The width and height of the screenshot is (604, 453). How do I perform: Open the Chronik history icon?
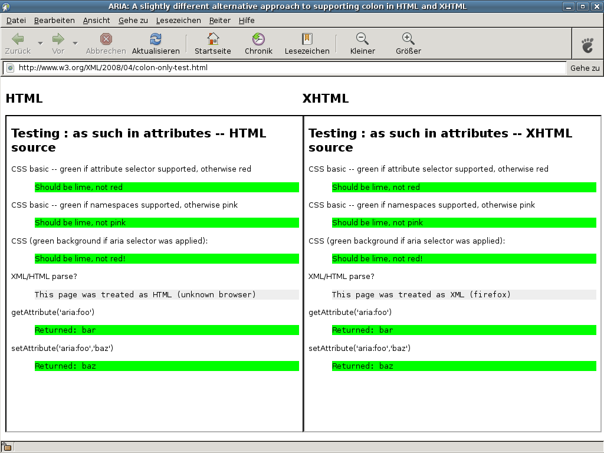coord(258,38)
